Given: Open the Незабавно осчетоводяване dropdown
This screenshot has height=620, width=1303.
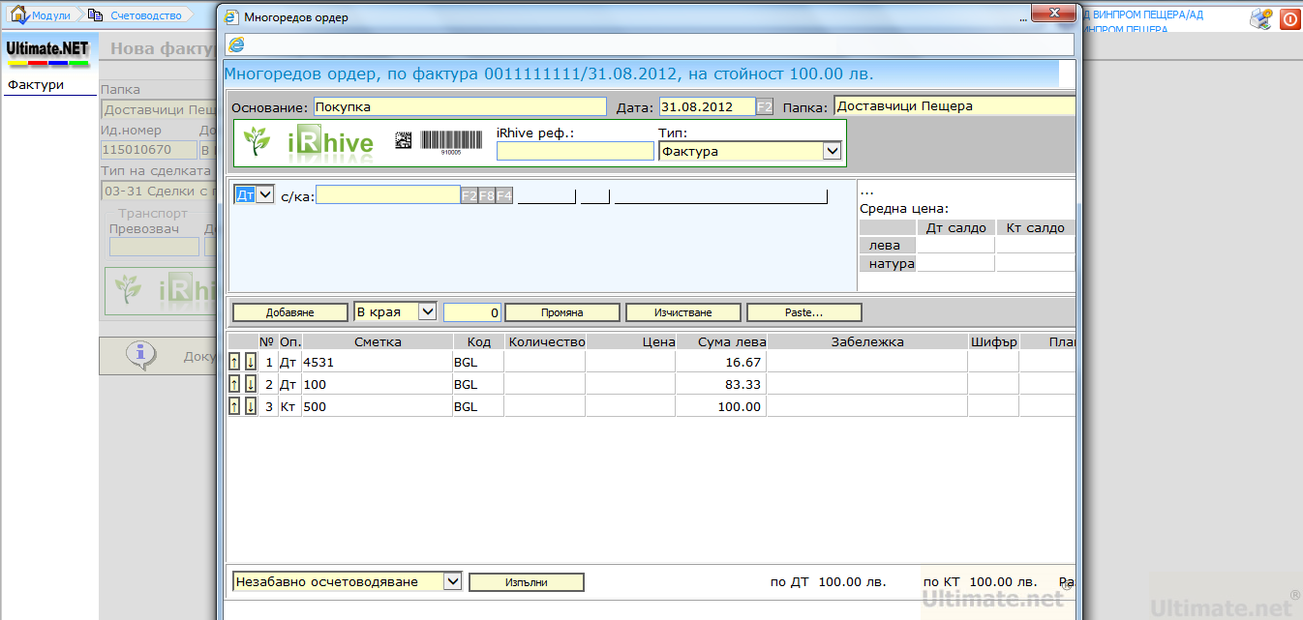Looking at the screenshot, I should (452, 581).
